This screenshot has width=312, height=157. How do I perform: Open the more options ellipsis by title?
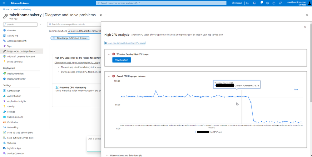106,15
